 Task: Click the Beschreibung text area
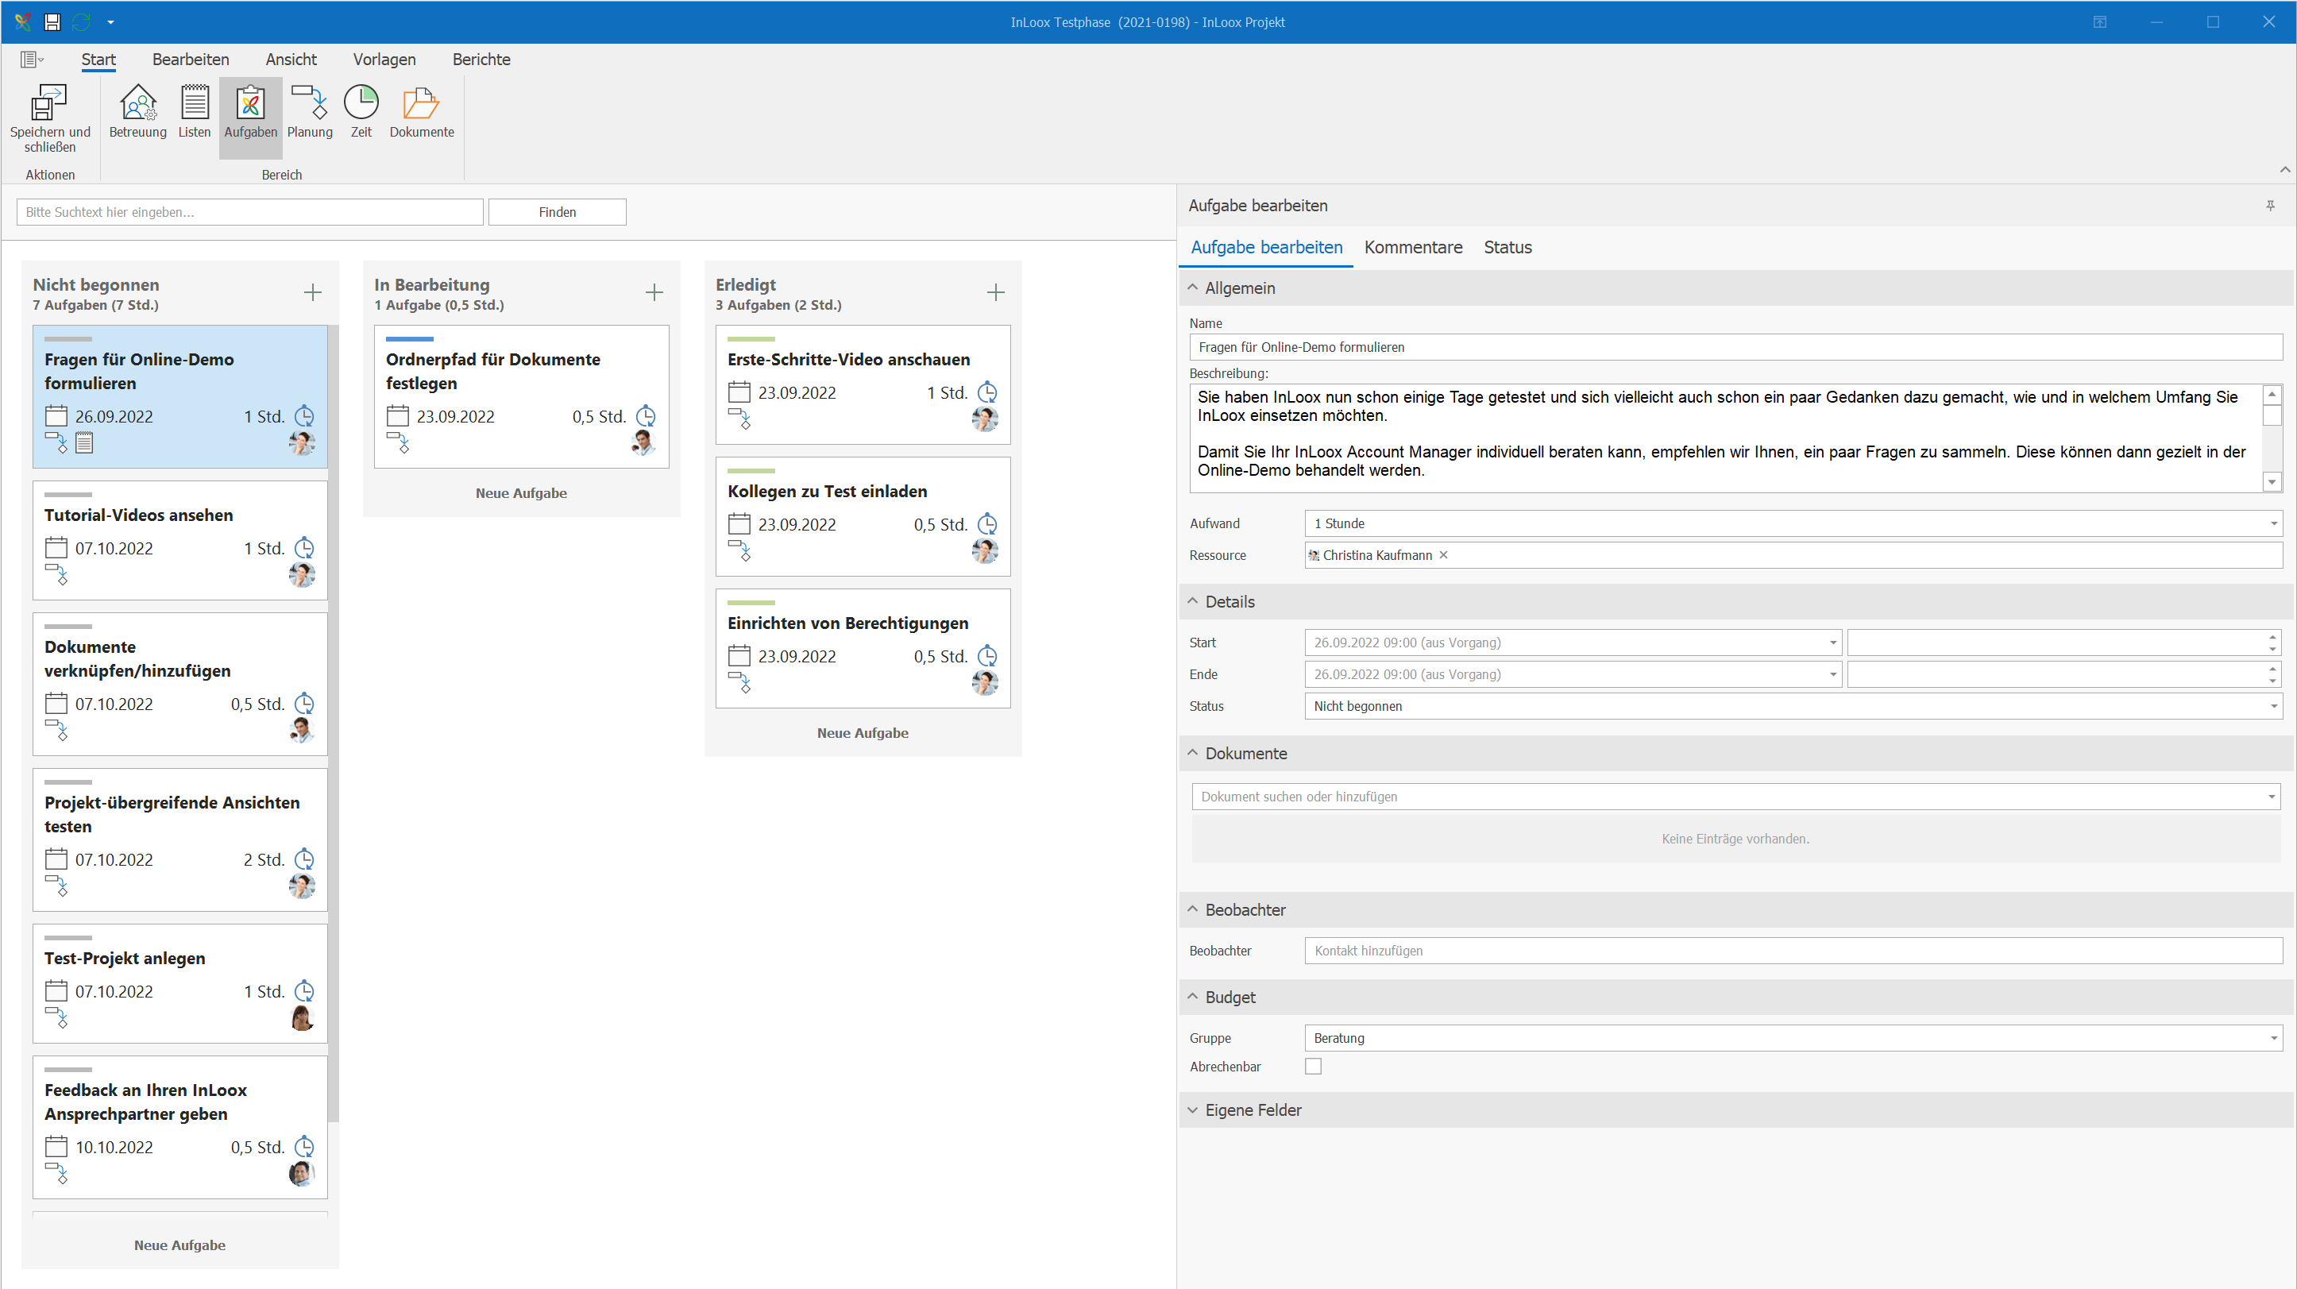click(1726, 438)
